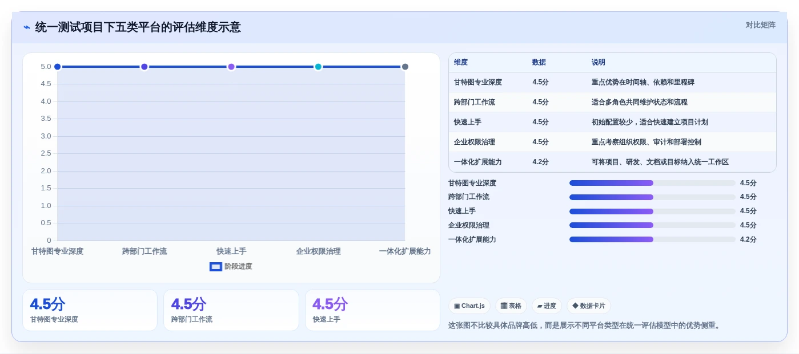799x354 pixels.
Task: Click the 跨部门工作流 table cell
Action: click(x=475, y=102)
